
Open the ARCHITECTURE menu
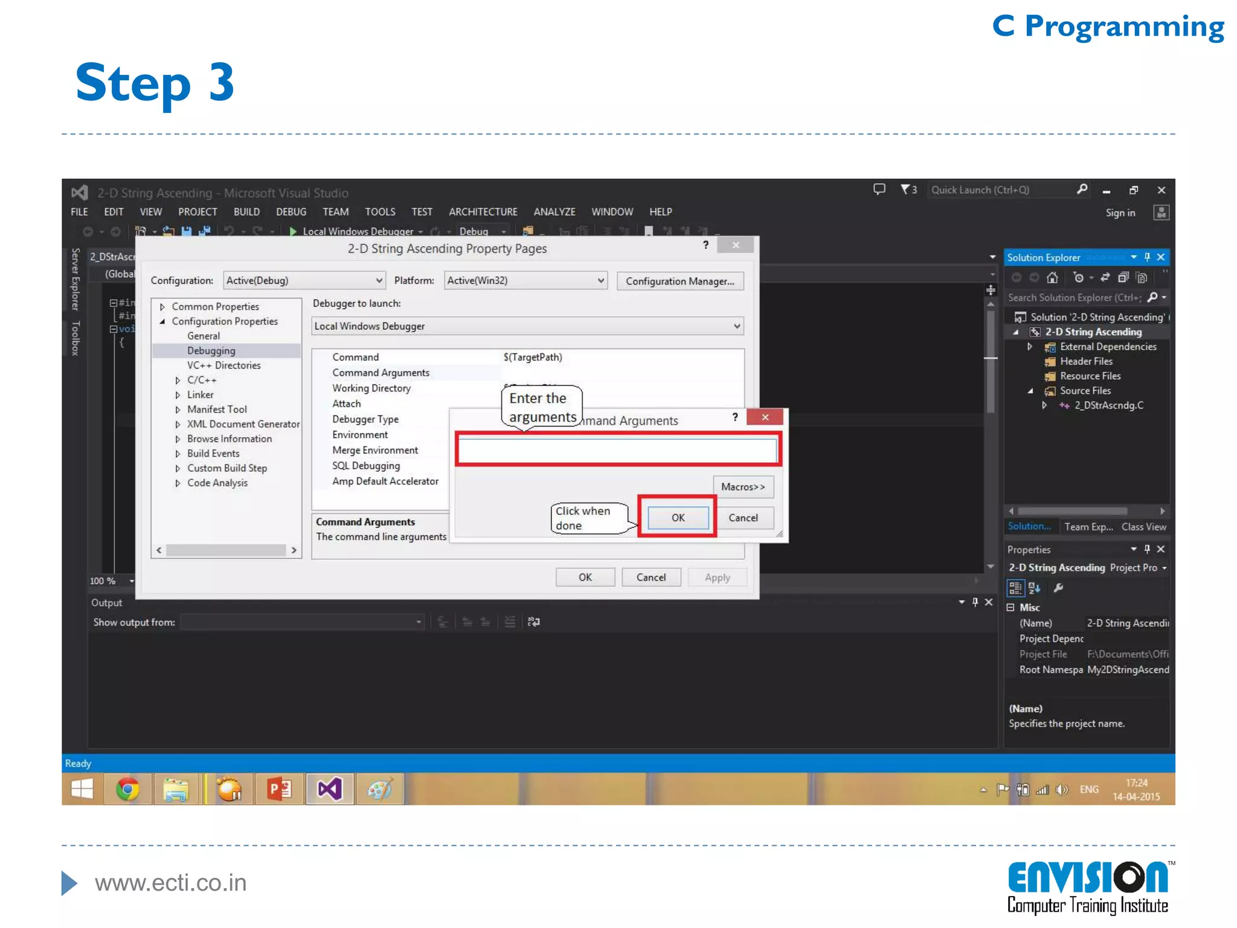[x=483, y=212]
